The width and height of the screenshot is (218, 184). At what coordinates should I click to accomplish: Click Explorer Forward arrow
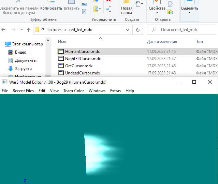(x=14, y=30)
